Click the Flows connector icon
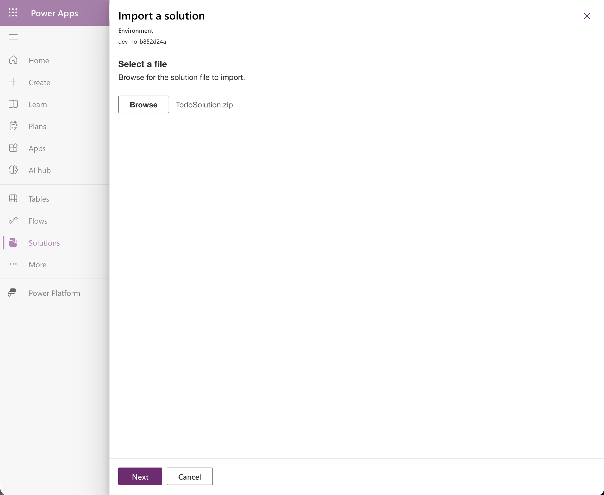Screen dimensions: 604x495 [x=13, y=220]
